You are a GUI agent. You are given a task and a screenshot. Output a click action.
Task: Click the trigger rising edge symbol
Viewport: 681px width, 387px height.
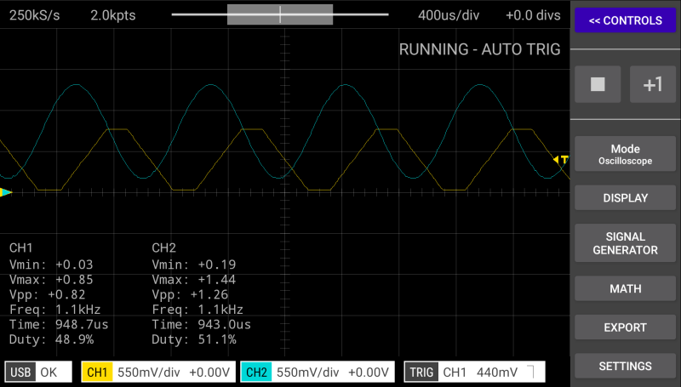tap(532, 372)
